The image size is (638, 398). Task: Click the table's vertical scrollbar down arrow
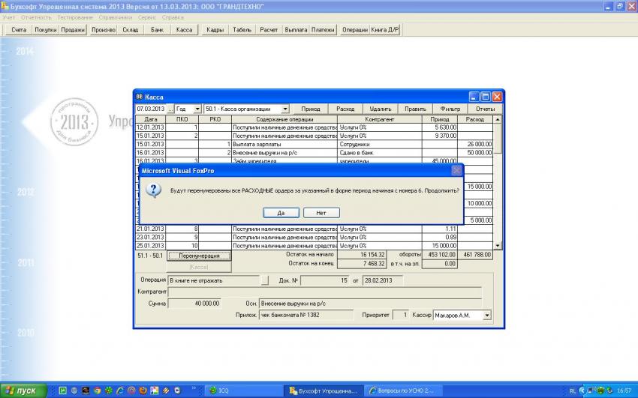[x=498, y=245]
